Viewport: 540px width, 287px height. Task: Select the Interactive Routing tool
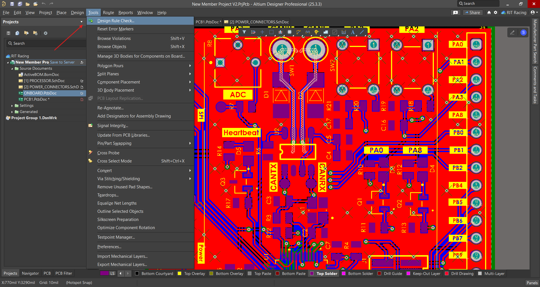tap(298, 32)
